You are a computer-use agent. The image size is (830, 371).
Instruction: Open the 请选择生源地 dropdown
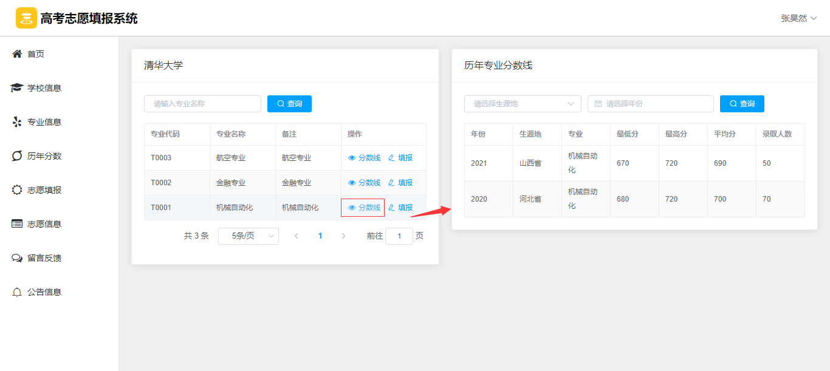(x=523, y=104)
